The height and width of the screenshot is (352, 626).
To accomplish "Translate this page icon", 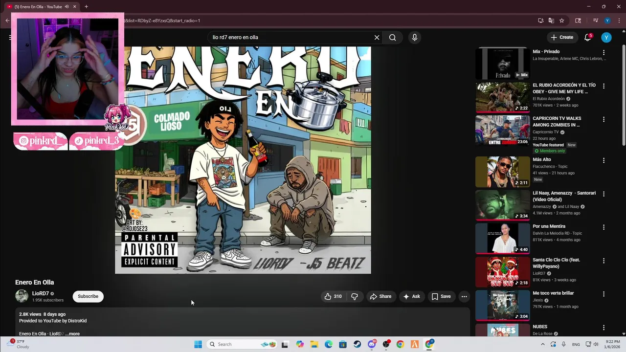I will pos(551,21).
